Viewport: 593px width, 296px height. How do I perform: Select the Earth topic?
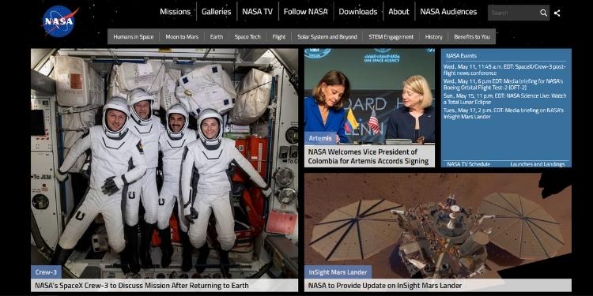tap(217, 37)
